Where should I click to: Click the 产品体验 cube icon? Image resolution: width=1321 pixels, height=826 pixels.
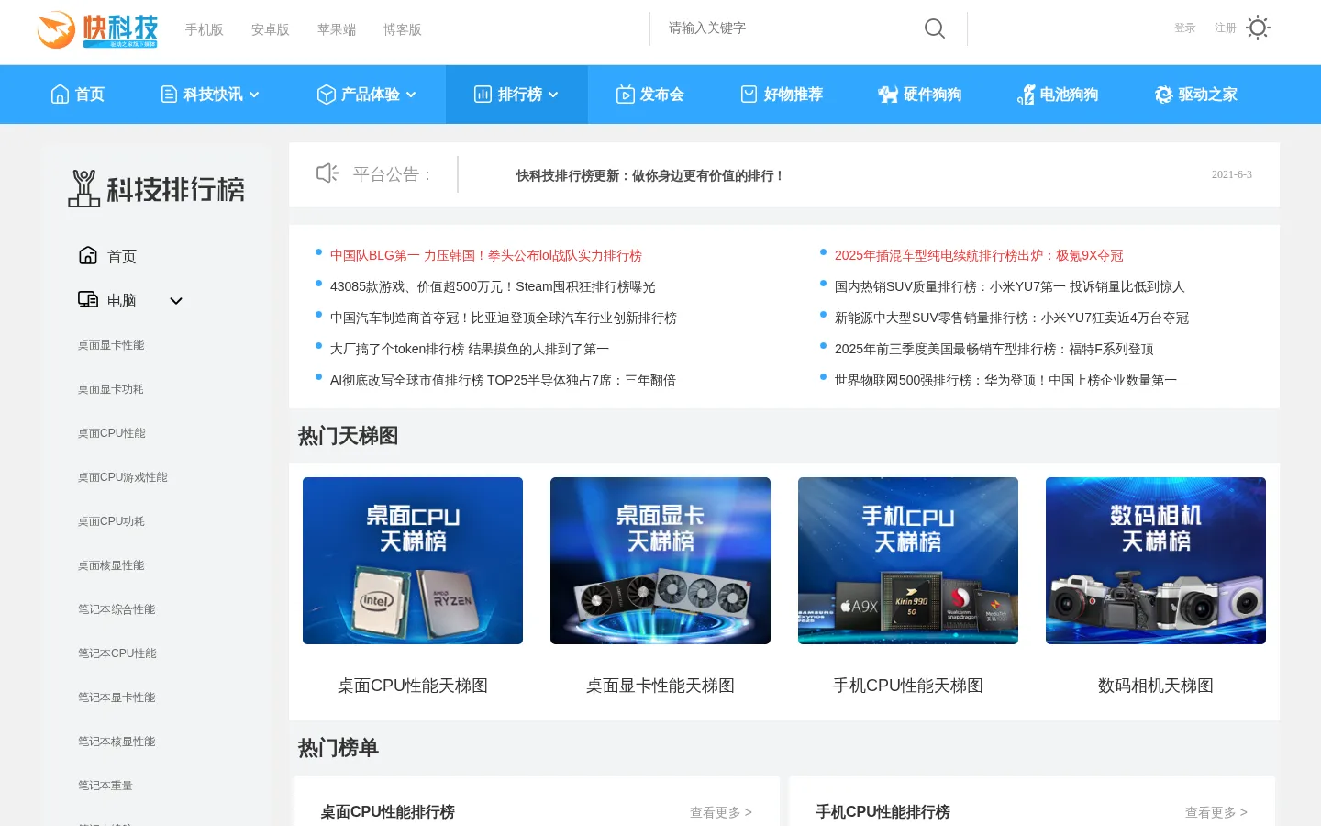click(326, 94)
